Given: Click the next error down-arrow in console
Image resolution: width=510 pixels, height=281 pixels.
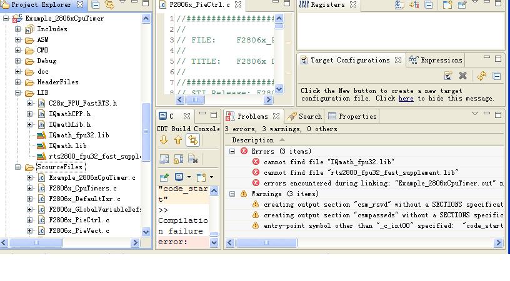Looking at the screenshot, I should [164, 140].
